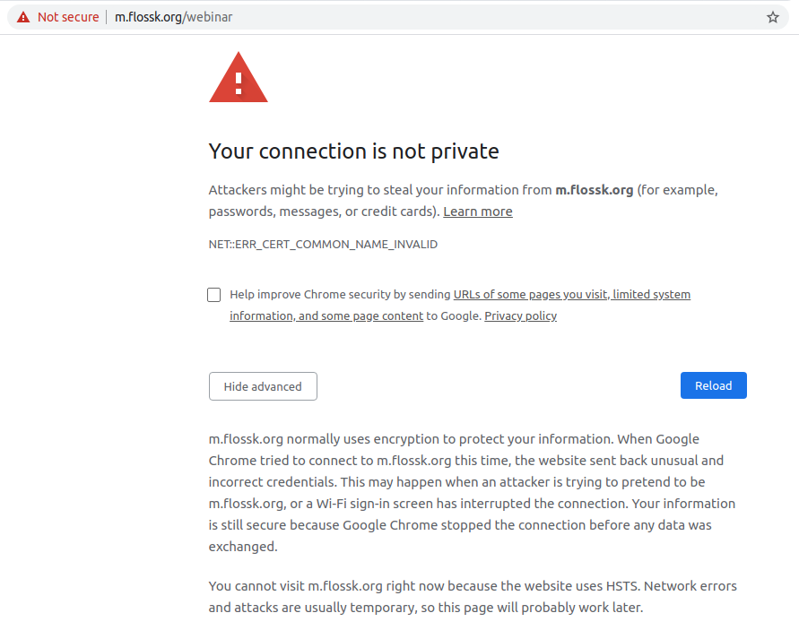This screenshot has width=799, height=639.
Task: Click the NET::ERR_CERT_COMMON_NAME_INVALID error code
Action: (323, 244)
